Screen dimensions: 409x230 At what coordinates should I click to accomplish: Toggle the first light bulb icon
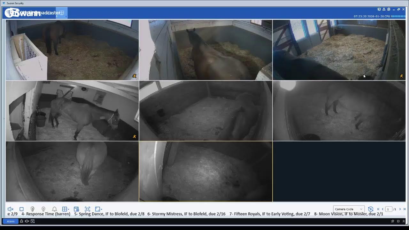(x=32, y=209)
